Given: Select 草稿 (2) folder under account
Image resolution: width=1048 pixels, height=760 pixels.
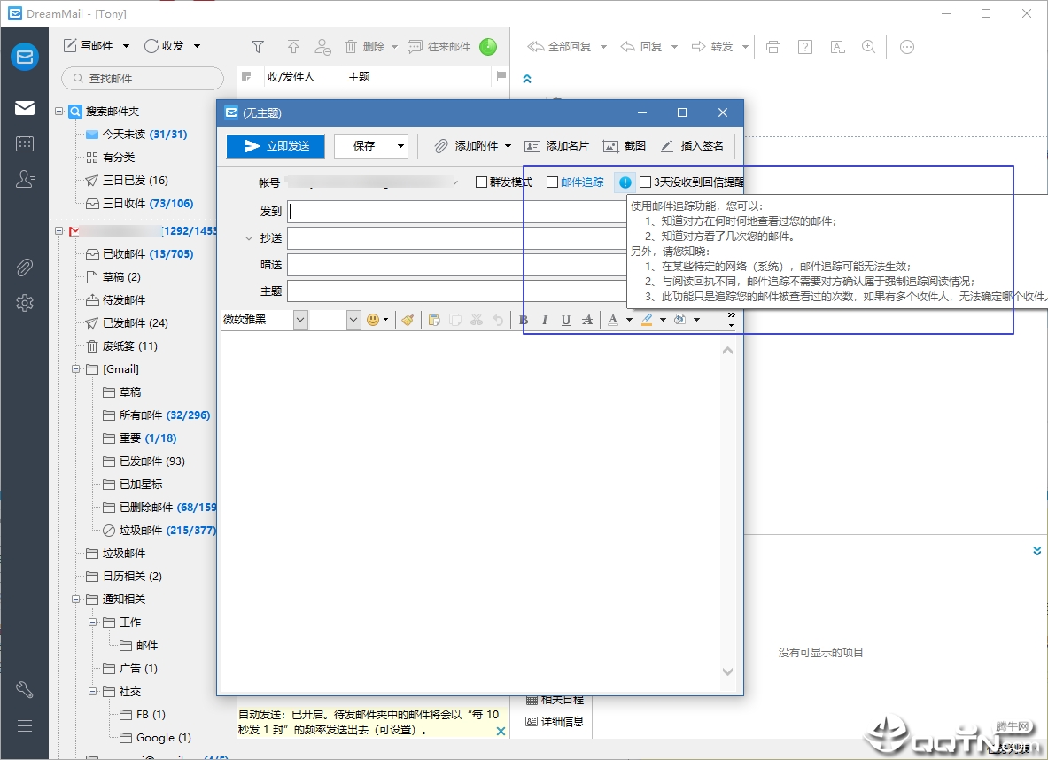Looking at the screenshot, I should 113,276.
